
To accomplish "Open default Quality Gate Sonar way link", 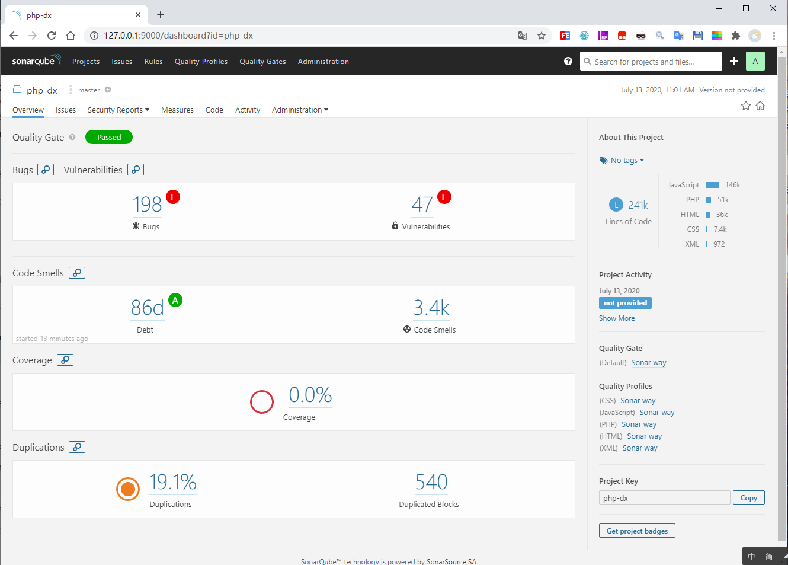I will coord(649,363).
